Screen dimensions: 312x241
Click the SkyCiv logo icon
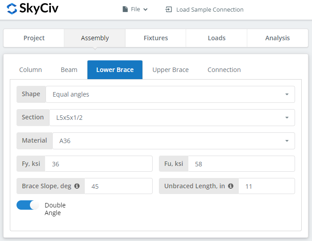(12, 8)
